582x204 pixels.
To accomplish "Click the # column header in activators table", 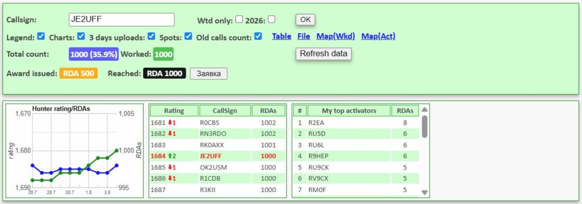I will click(x=300, y=110).
